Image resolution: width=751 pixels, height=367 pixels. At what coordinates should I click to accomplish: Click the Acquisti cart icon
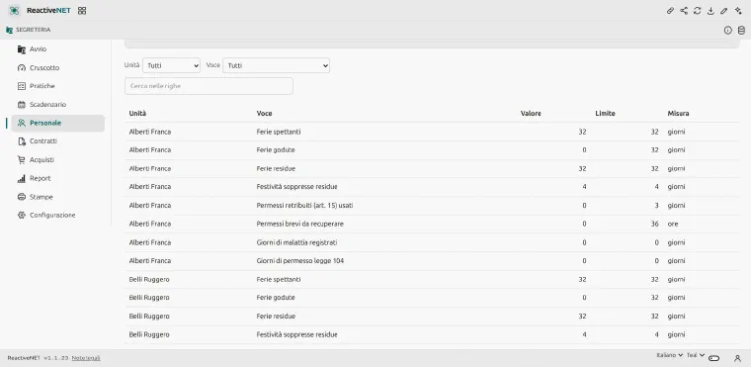(x=21, y=159)
